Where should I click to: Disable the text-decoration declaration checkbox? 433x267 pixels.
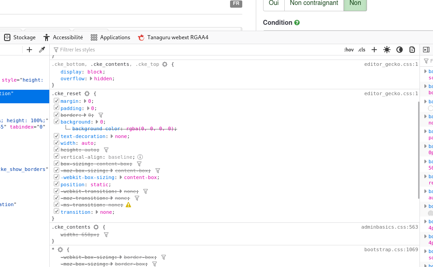(56, 136)
